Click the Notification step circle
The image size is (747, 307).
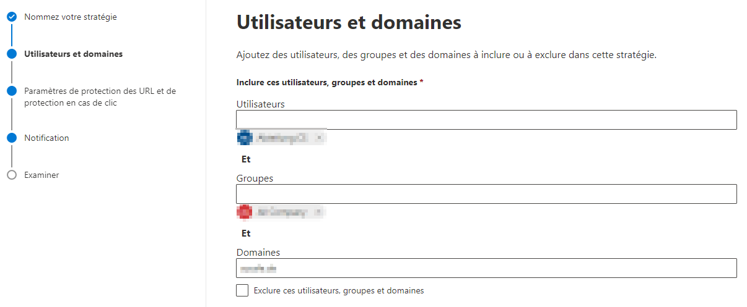12,138
